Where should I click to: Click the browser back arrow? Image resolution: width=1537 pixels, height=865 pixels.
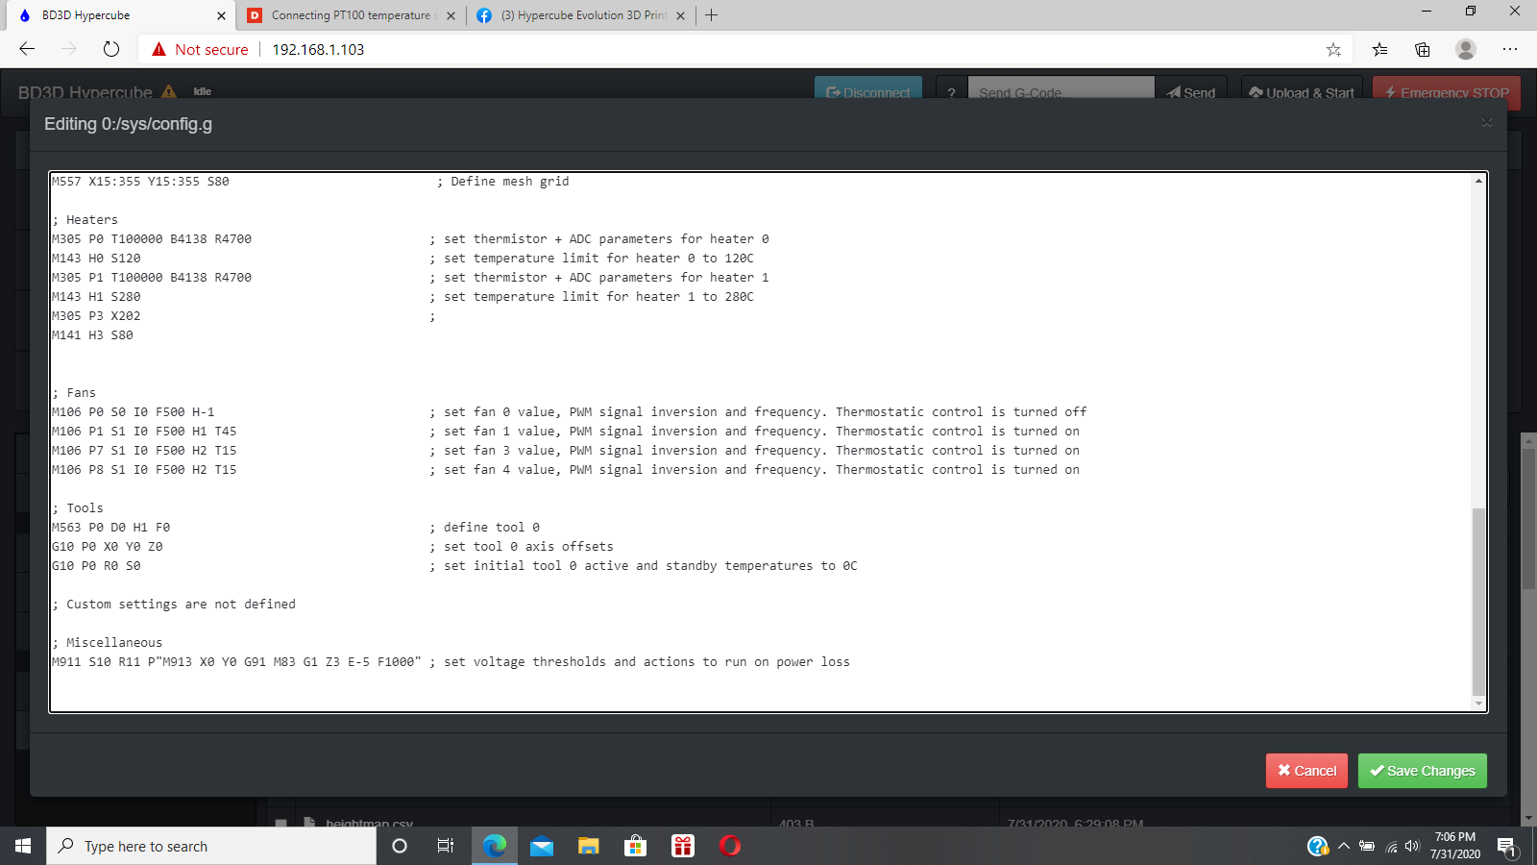point(27,49)
